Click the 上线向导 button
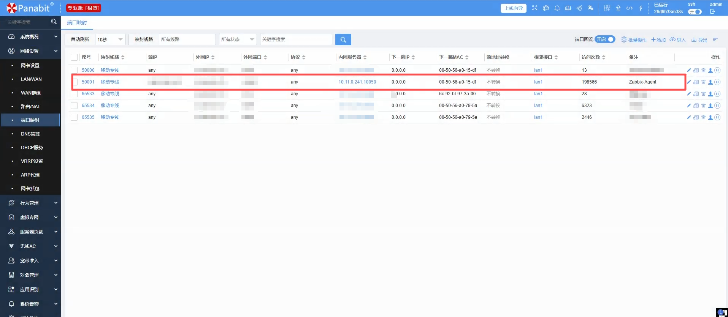 click(x=513, y=8)
